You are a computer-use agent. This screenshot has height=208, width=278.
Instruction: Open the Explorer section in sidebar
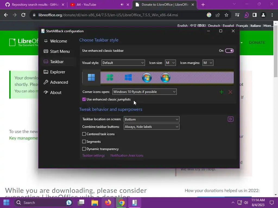59,72
